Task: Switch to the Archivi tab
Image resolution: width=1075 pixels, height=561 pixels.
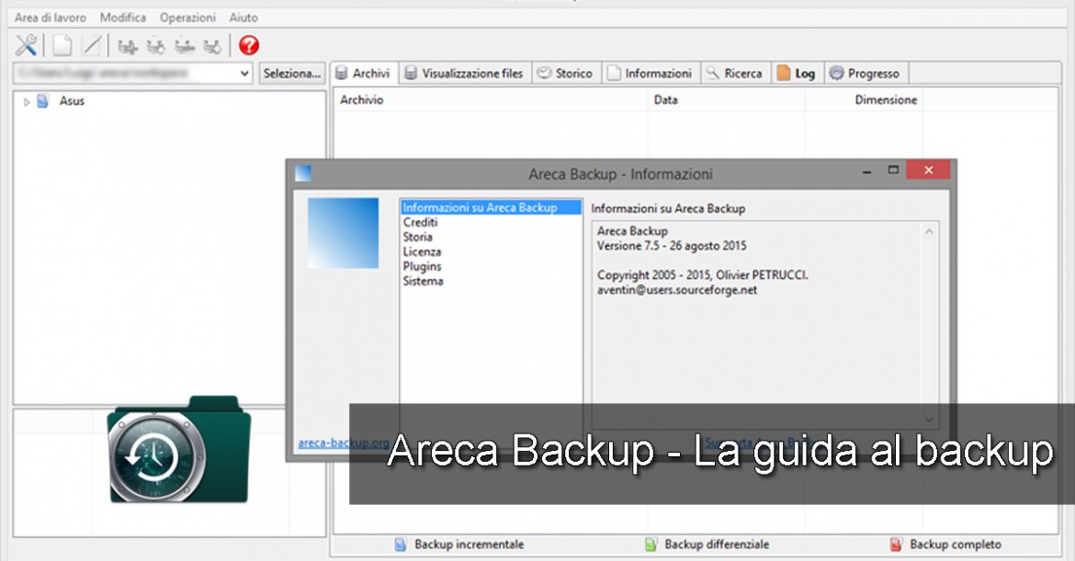Action: [x=363, y=73]
